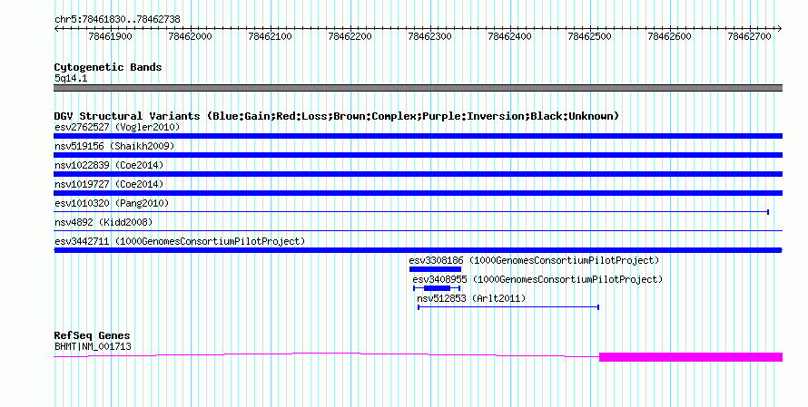Image resolution: width=808 pixels, height=407 pixels.
Task: Open esv1010320 (Pang2010) variant label
Action: [112, 203]
